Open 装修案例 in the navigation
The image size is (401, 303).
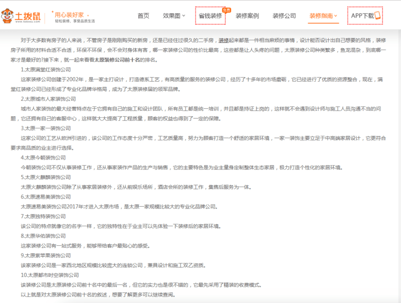pyautogui.click(x=247, y=16)
